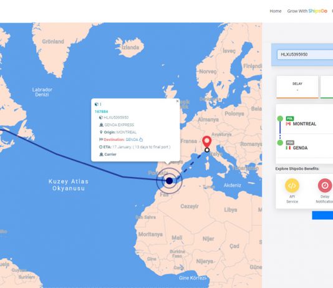The image size is (333, 288).
Task: Click the yellow API Service icon
Action: tap(292, 186)
